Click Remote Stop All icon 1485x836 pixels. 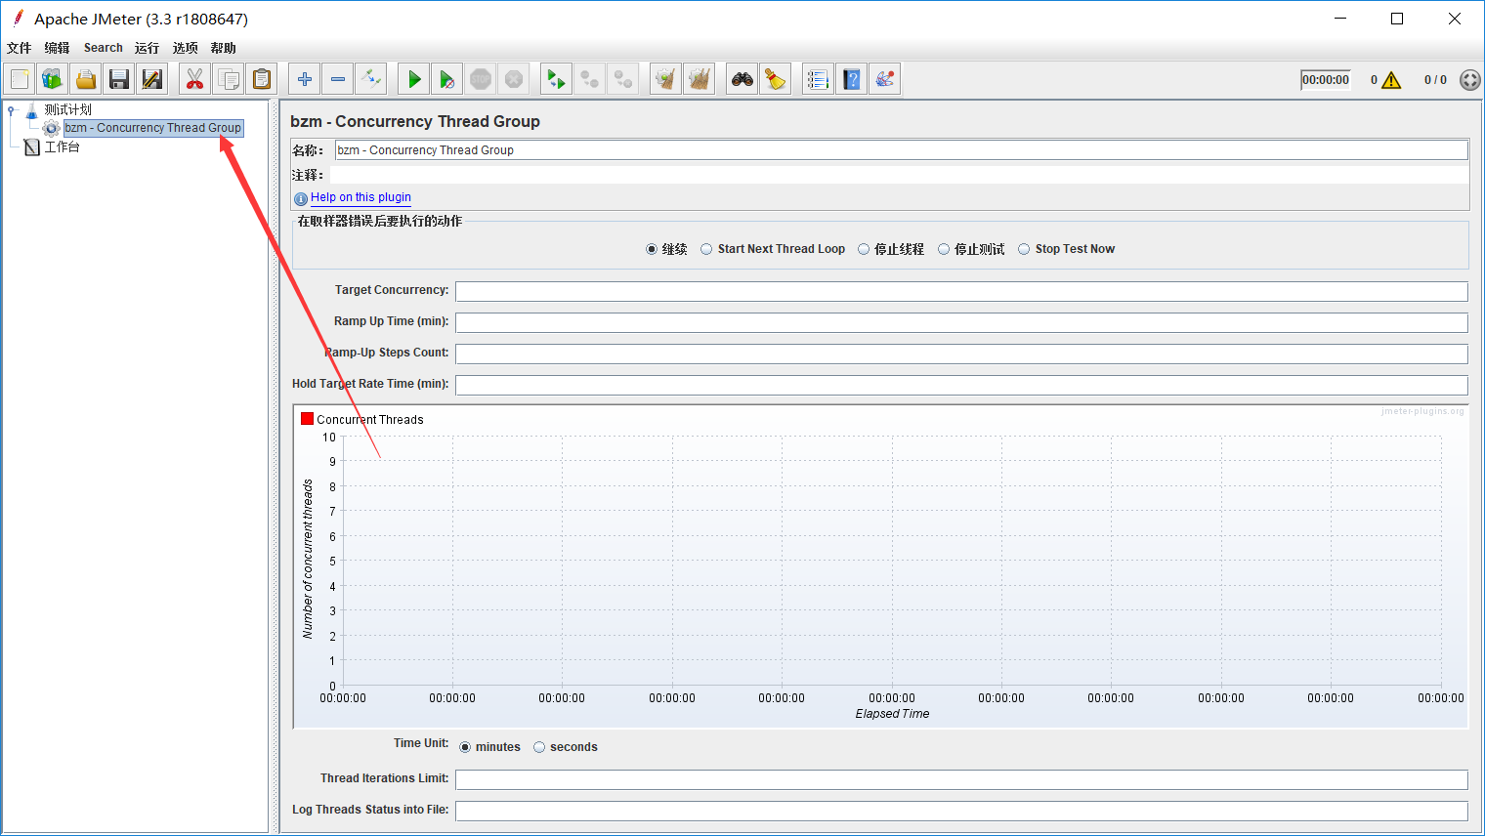[x=590, y=79]
